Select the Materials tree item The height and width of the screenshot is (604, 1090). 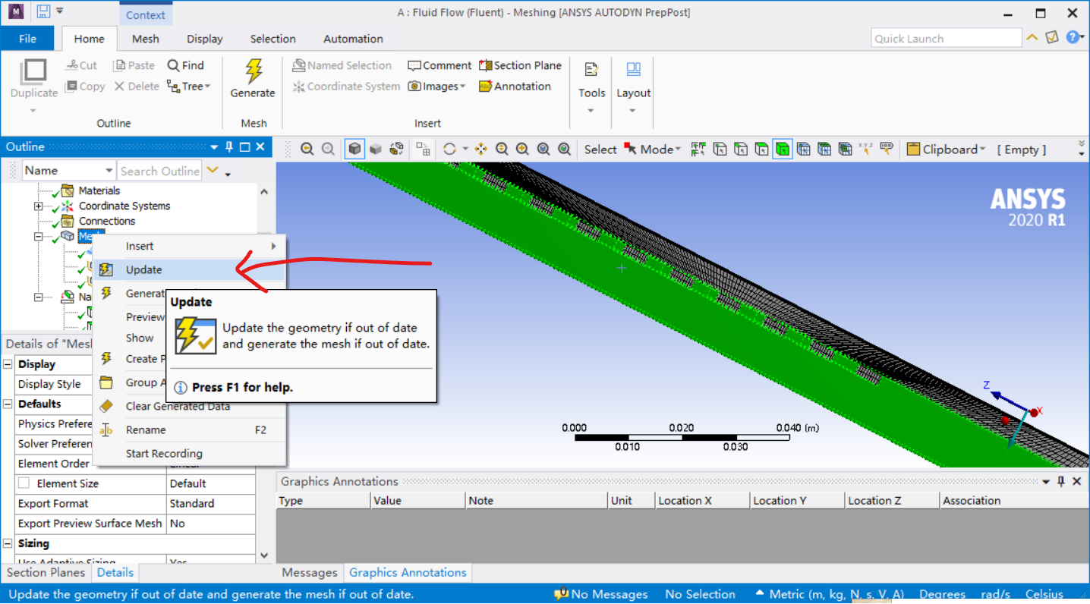tap(99, 191)
